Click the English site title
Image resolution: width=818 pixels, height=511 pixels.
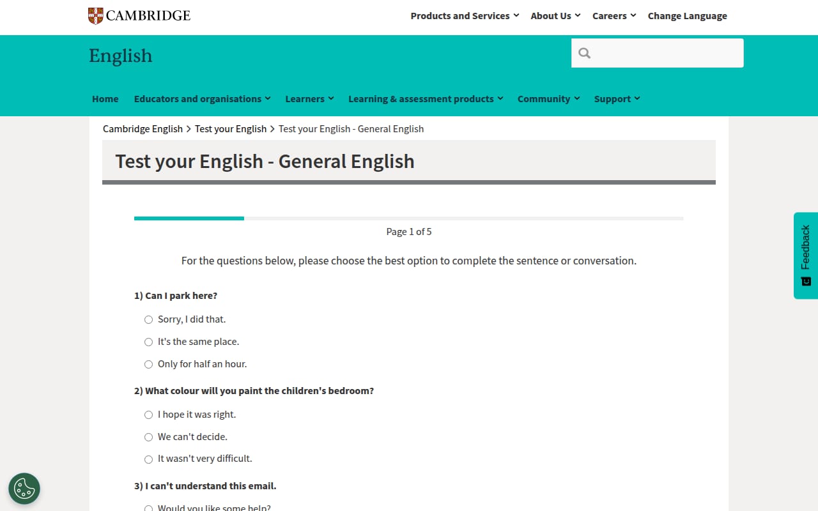point(121,56)
